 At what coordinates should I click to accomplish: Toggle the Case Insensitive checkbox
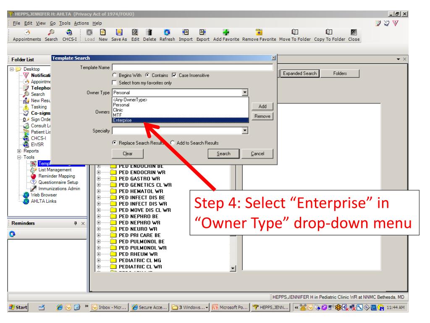click(174, 75)
